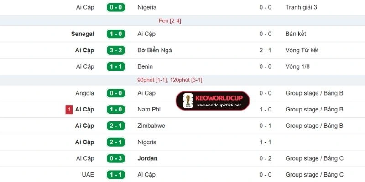Click the UAE match 1 - 1 score badge

[x=115, y=175]
